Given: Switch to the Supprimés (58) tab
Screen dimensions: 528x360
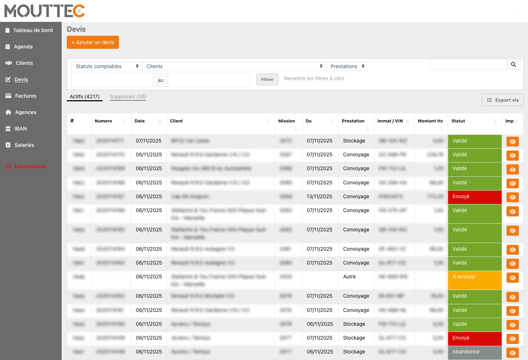Looking at the screenshot, I should (x=128, y=97).
